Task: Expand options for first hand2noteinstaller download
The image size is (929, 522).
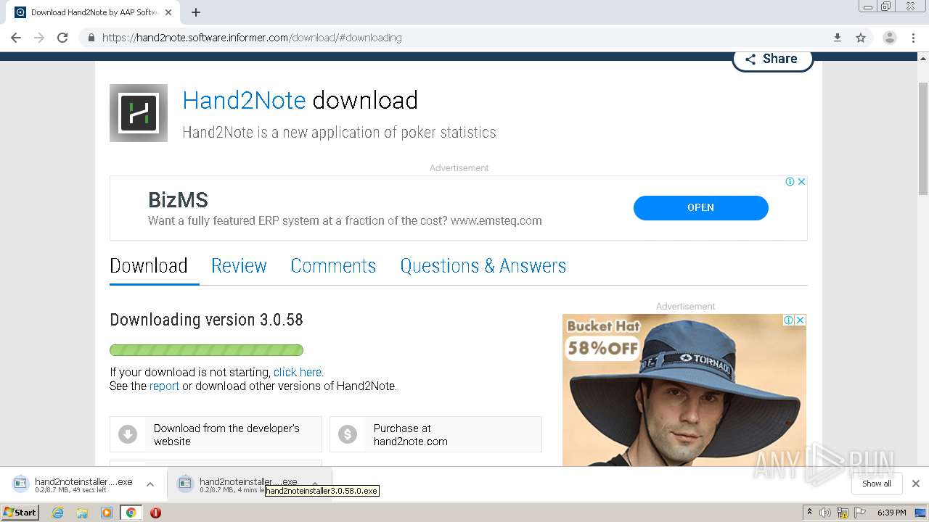Action: [150, 484]
